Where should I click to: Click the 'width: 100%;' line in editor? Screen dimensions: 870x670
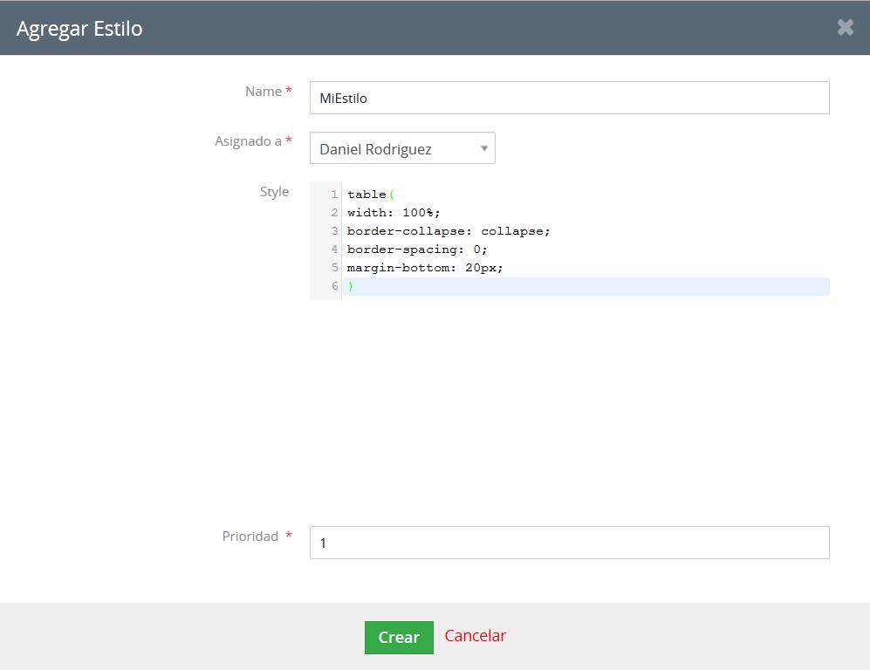pos(394,213)
